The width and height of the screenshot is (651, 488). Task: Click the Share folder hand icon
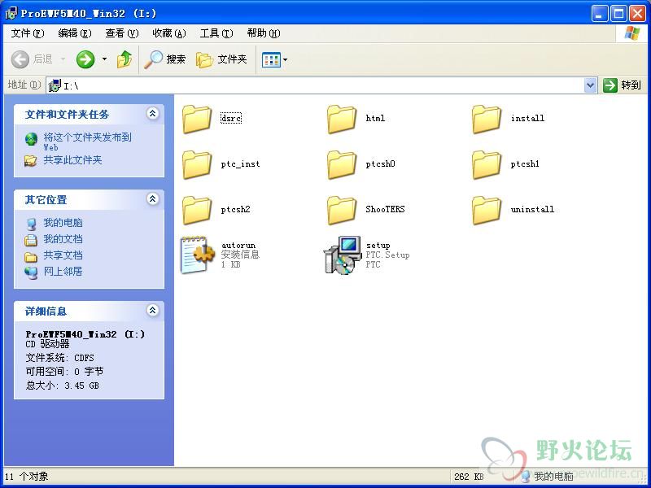[30, 160]
